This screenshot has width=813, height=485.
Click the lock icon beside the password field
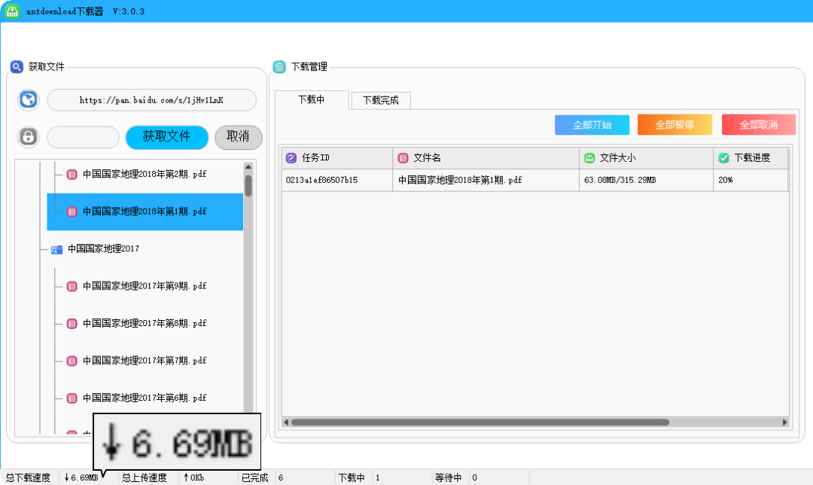coord(28,137)
